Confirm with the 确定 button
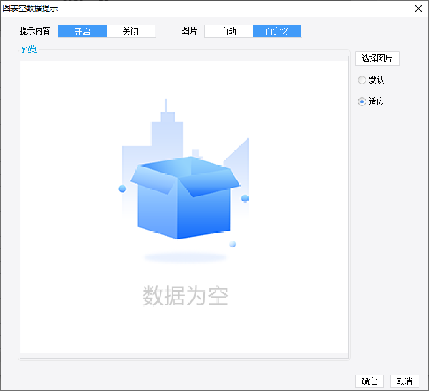Image resolution: width=429 pixels, height=391 pixels. [x=369, y=381]
